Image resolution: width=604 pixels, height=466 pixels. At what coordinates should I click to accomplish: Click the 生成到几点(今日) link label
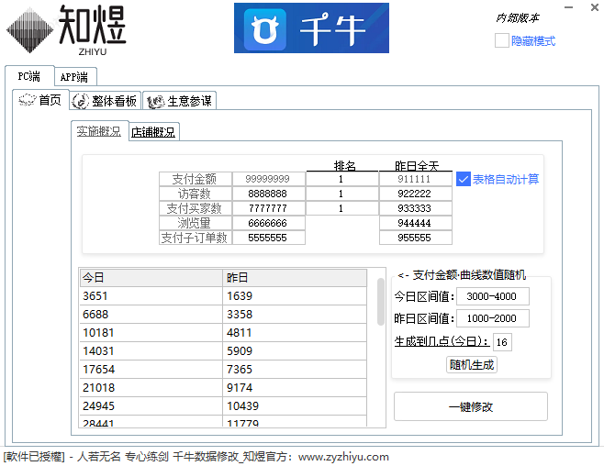coord(442,341)
